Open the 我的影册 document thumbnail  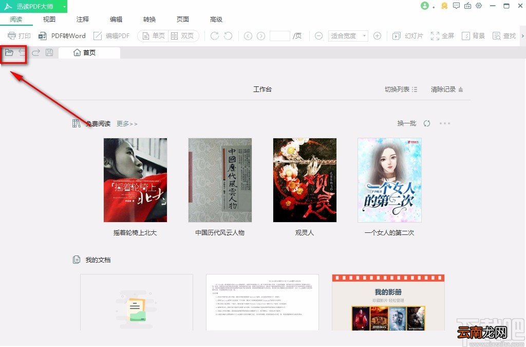(x=388, y=302)
